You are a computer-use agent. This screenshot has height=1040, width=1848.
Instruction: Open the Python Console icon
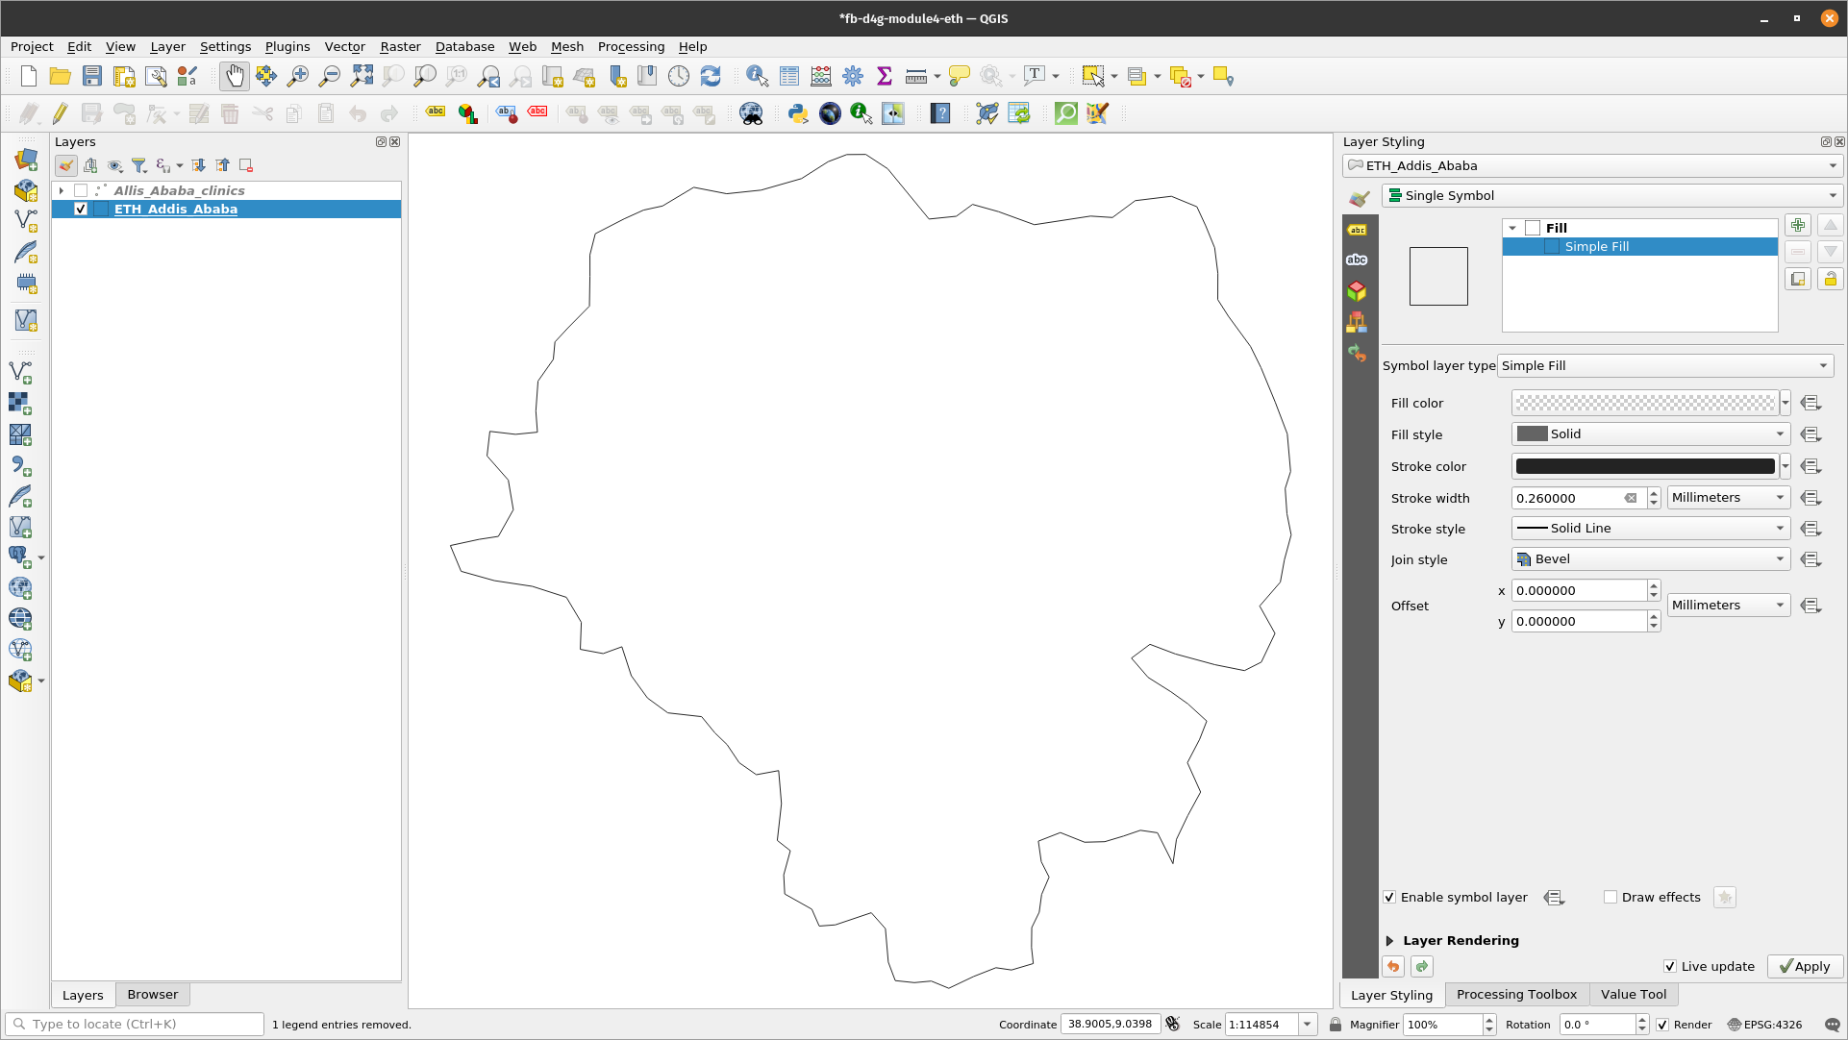(x=796, y=112)
